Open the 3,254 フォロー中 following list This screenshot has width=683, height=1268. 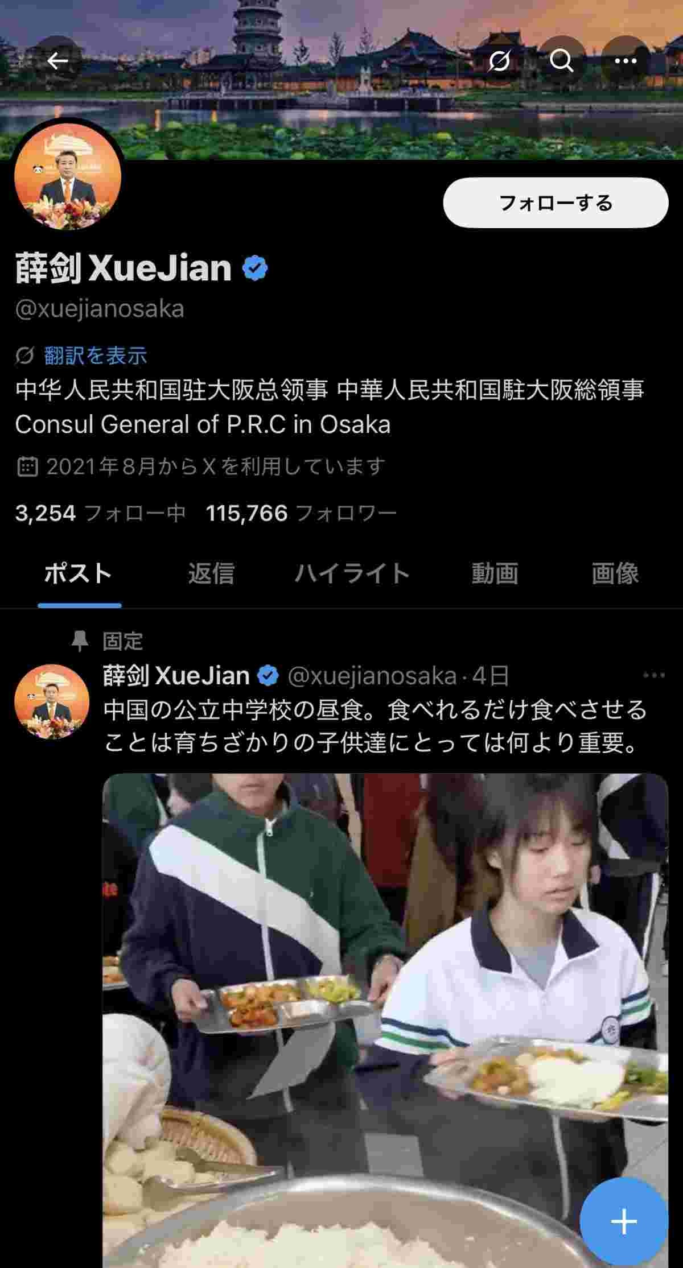pos(101,513)
